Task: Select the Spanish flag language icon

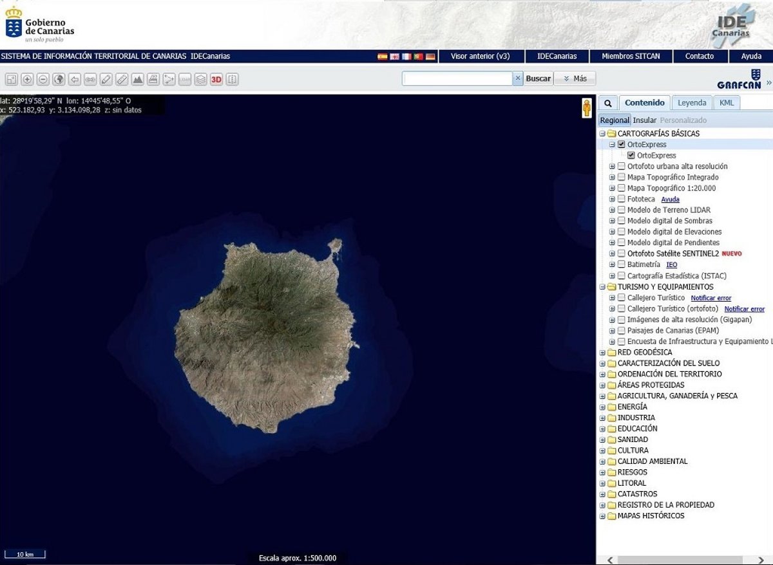Action: tap(382, 57)
